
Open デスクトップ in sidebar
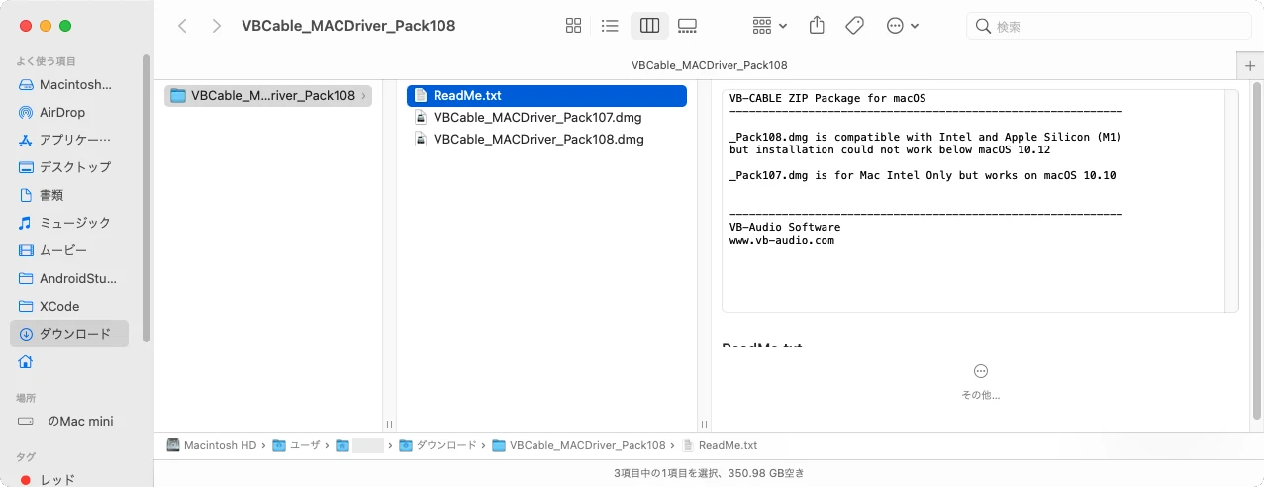point(69,167)
